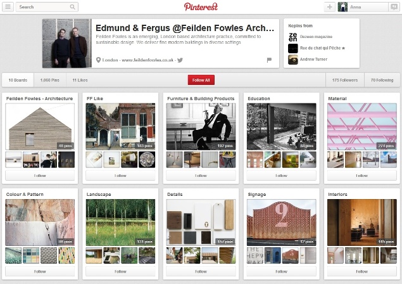Open the www.feildenfowles.co.uk website link
Screen dimensions: 402x284
coord(148,60)
